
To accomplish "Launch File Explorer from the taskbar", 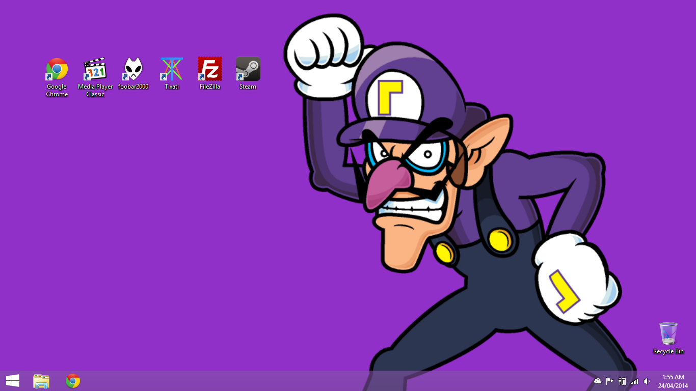I will pyautogui.click(x=41, y=381).
